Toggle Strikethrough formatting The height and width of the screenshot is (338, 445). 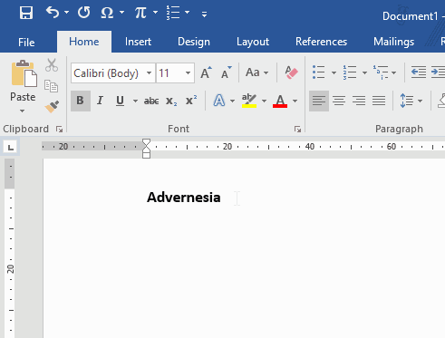pos(151,101)
